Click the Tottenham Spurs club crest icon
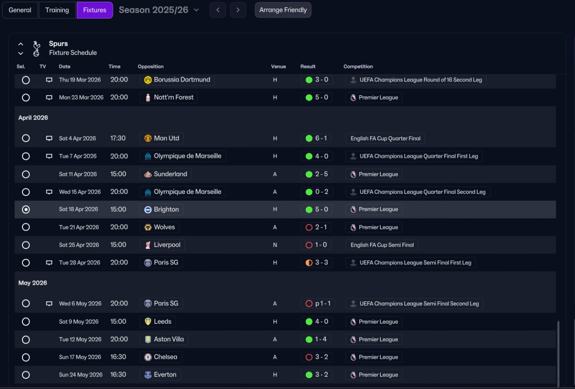This screenshot has width=575, height=389. (x=36, y=48)
